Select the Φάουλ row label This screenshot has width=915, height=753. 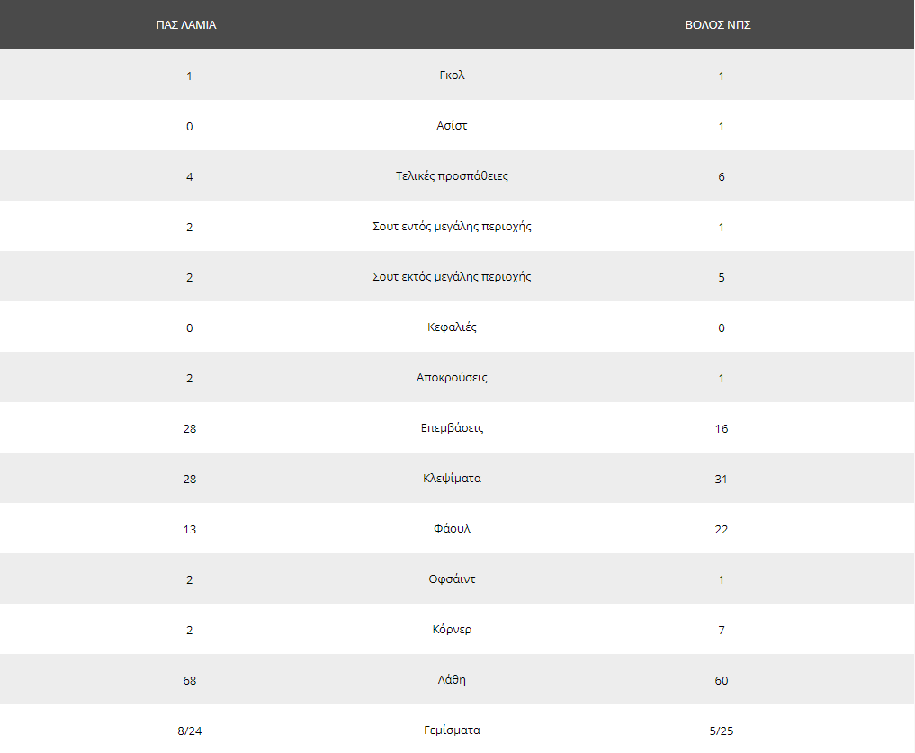452,529
